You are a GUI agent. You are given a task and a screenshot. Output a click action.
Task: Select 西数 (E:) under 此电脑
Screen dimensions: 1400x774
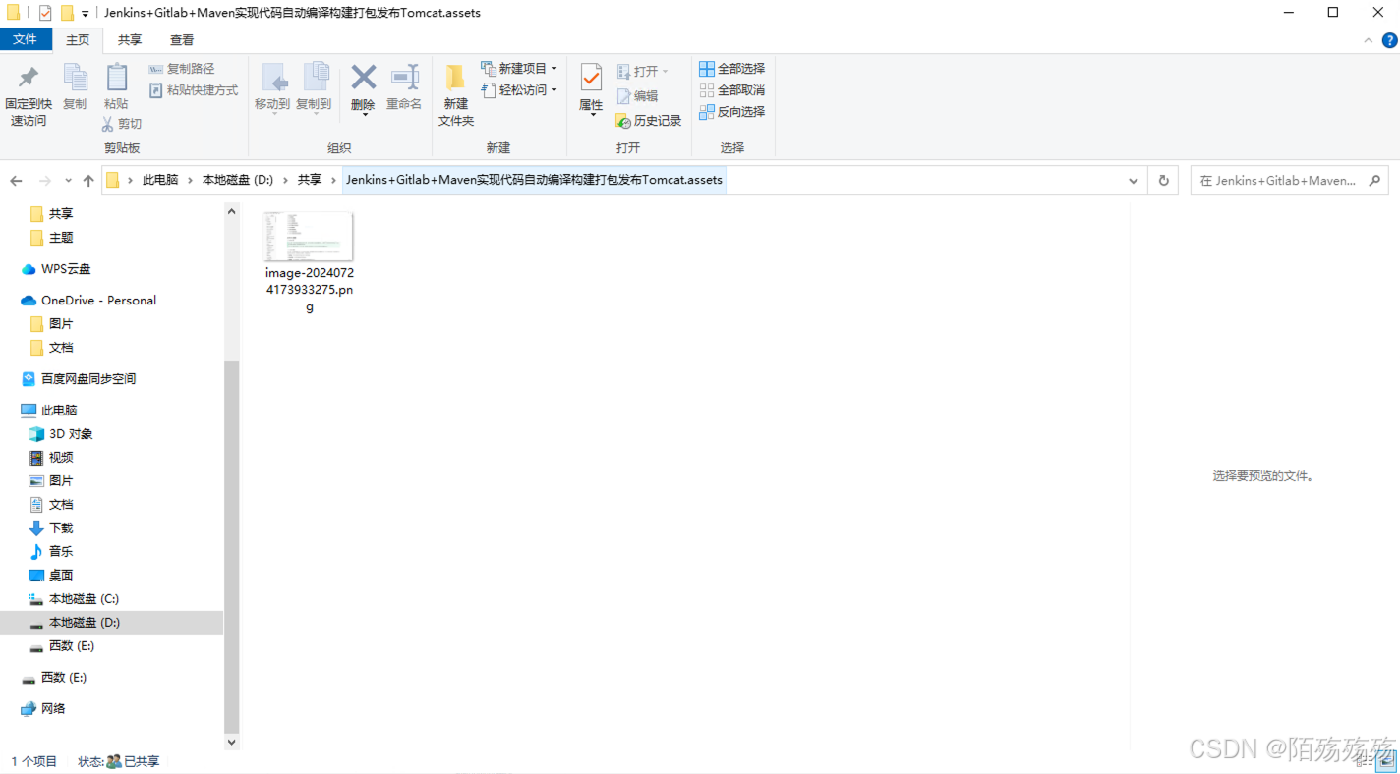[71, 645]
